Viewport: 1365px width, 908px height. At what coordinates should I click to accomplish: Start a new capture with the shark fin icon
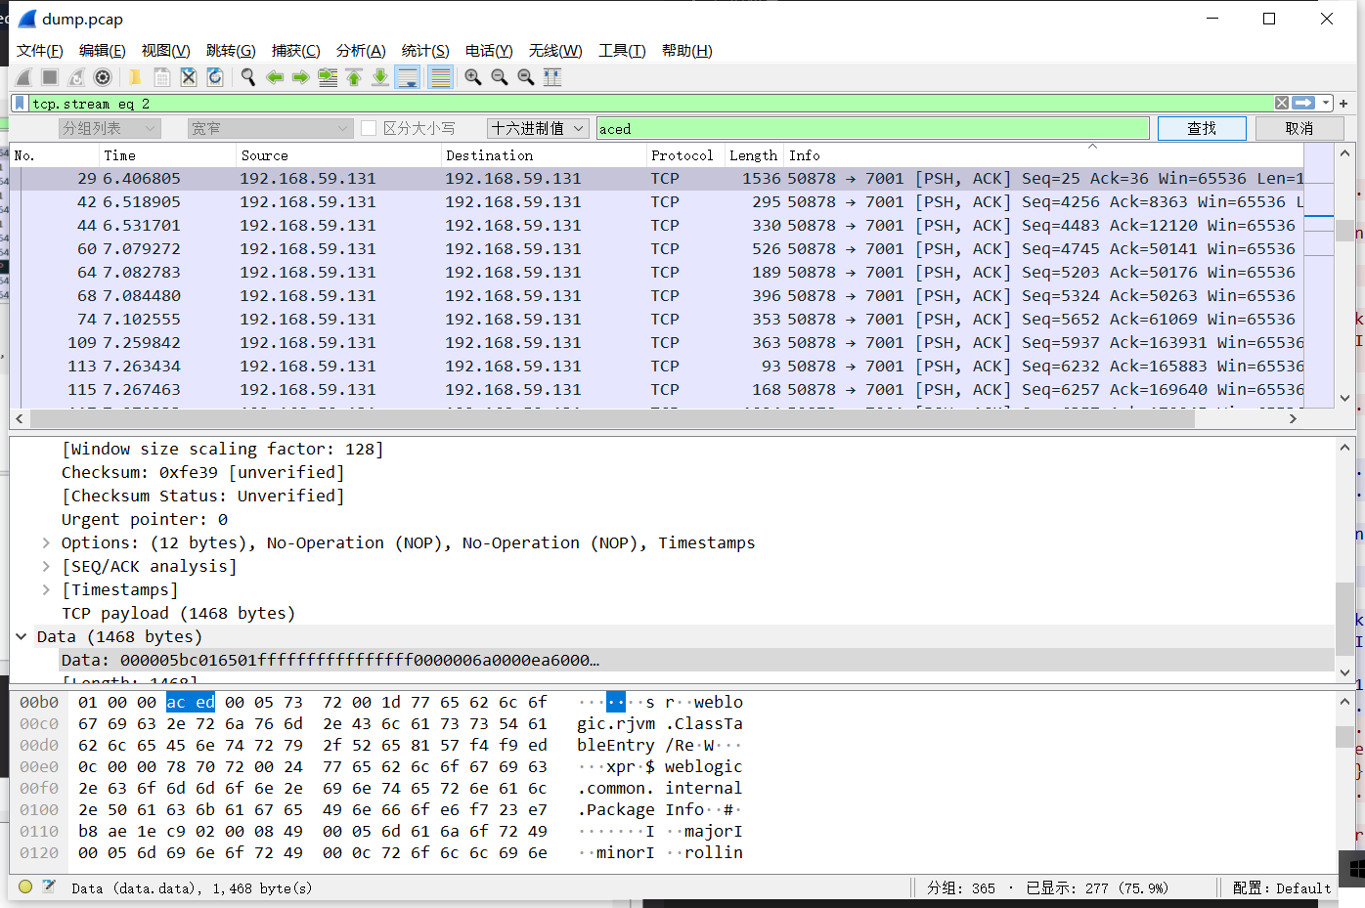(22, 77)
